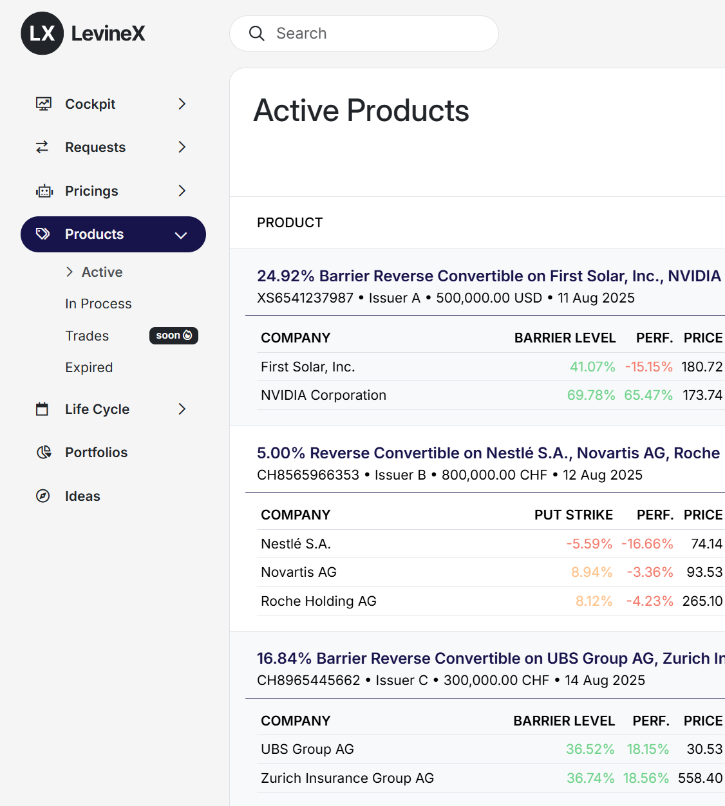Open Pricings via its calculator icon
This screenshot has width=725, height=806.
[42, 191]
